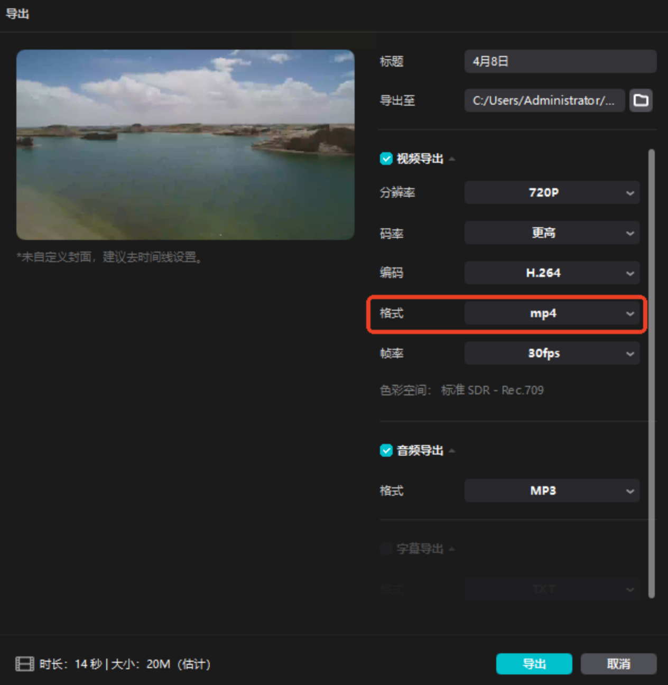Open the 分辨率 720P dropdown
This screenshot has width=668, height=685.
[x=552, y=192]
